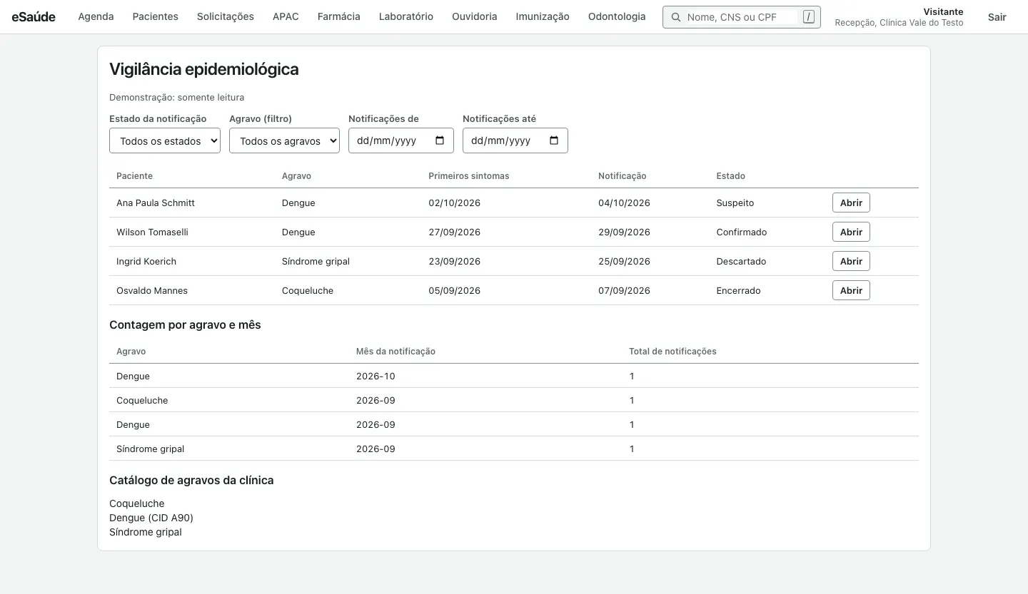Open notification for Ana Paula Schmitt
This screenshot has width=1028, height=594.
pyautogui.click(x=851, y=203)
